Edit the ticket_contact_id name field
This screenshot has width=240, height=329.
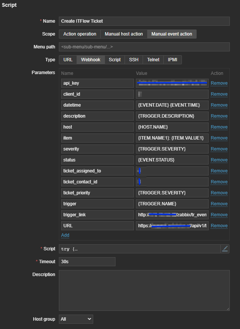click(x=98, y=182)
